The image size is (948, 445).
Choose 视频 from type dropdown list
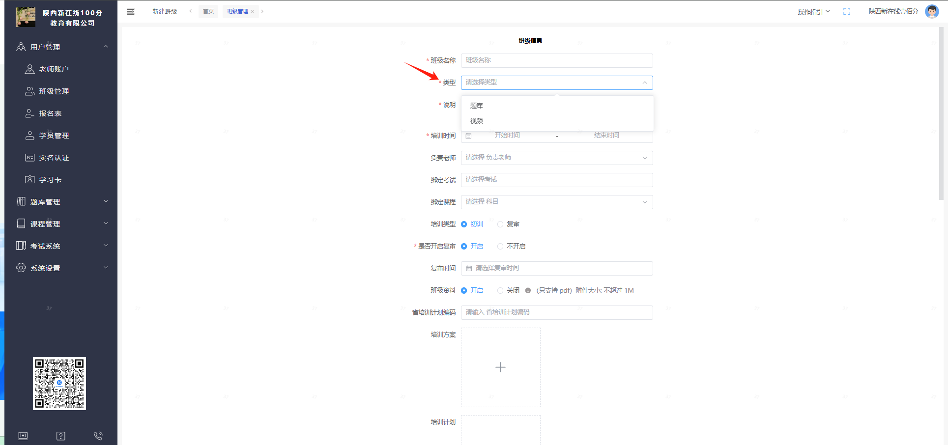[x=557, y=121]
